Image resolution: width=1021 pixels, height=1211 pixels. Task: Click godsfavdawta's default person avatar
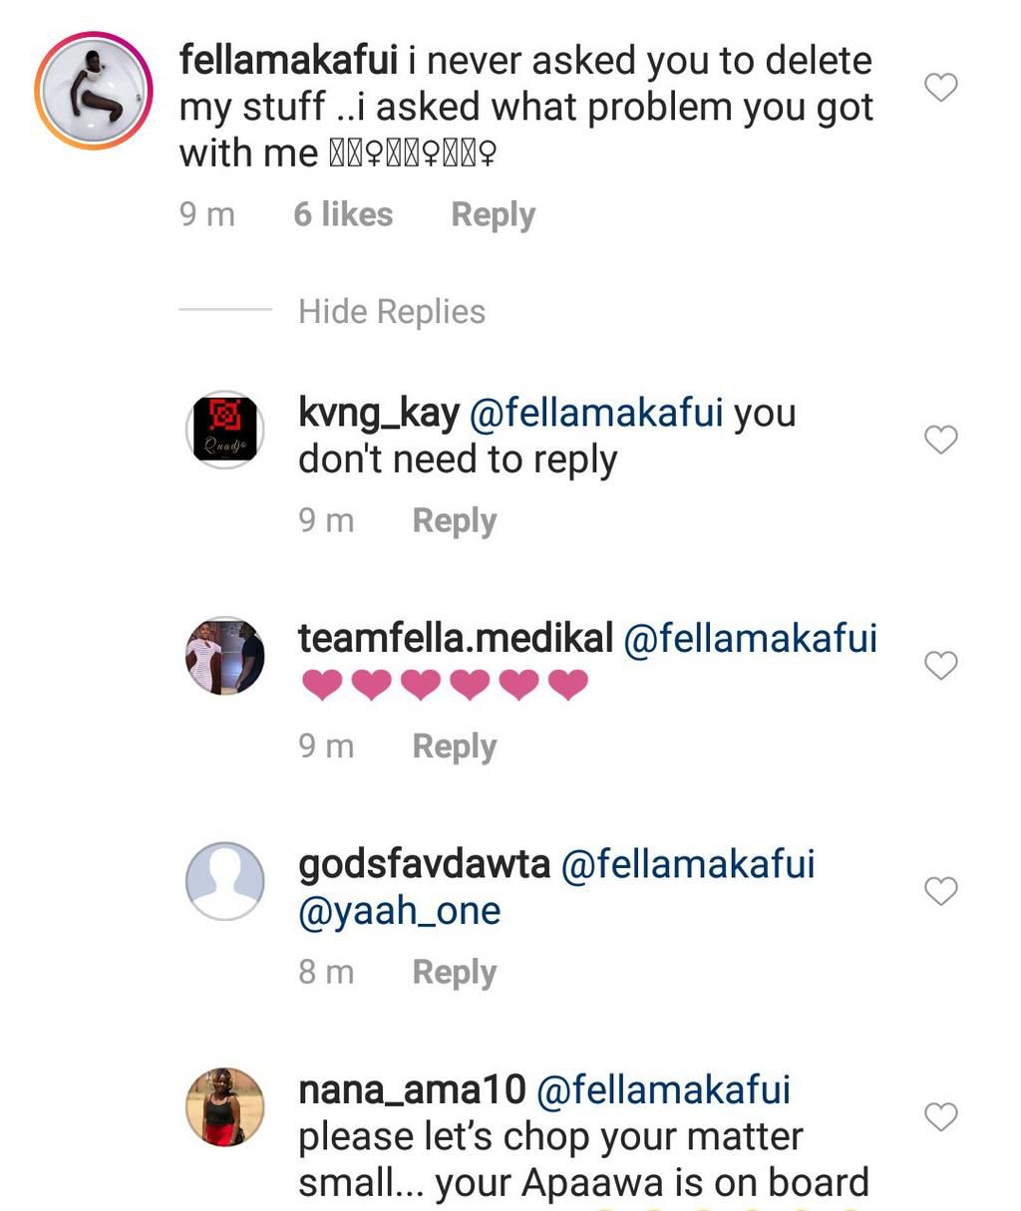pos(224,881)
